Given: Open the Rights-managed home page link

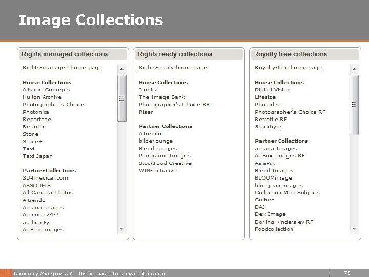Looking at the screenshot, I should [62, 68].
